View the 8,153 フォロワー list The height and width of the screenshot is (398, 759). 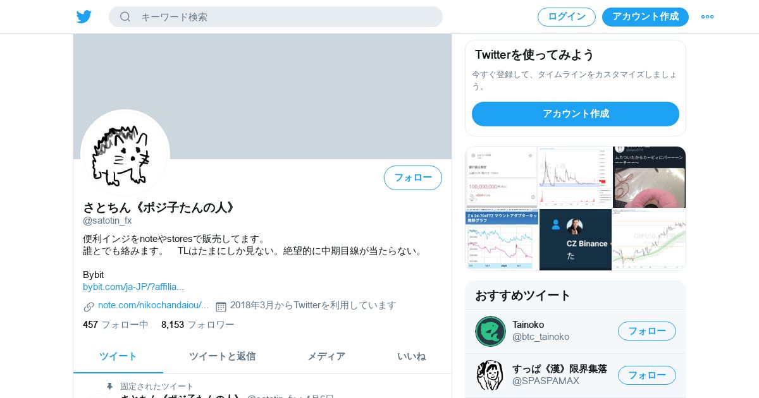click(198, 325)
